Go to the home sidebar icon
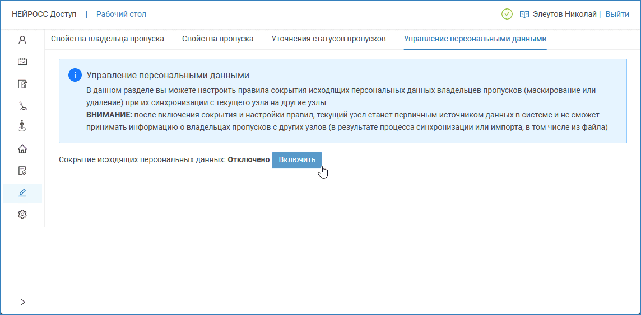Image resolution: width=641 pixels, height=315 pixels. [22, 149]
